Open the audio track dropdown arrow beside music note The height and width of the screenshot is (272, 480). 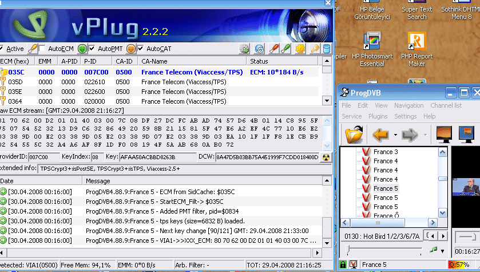442,251
